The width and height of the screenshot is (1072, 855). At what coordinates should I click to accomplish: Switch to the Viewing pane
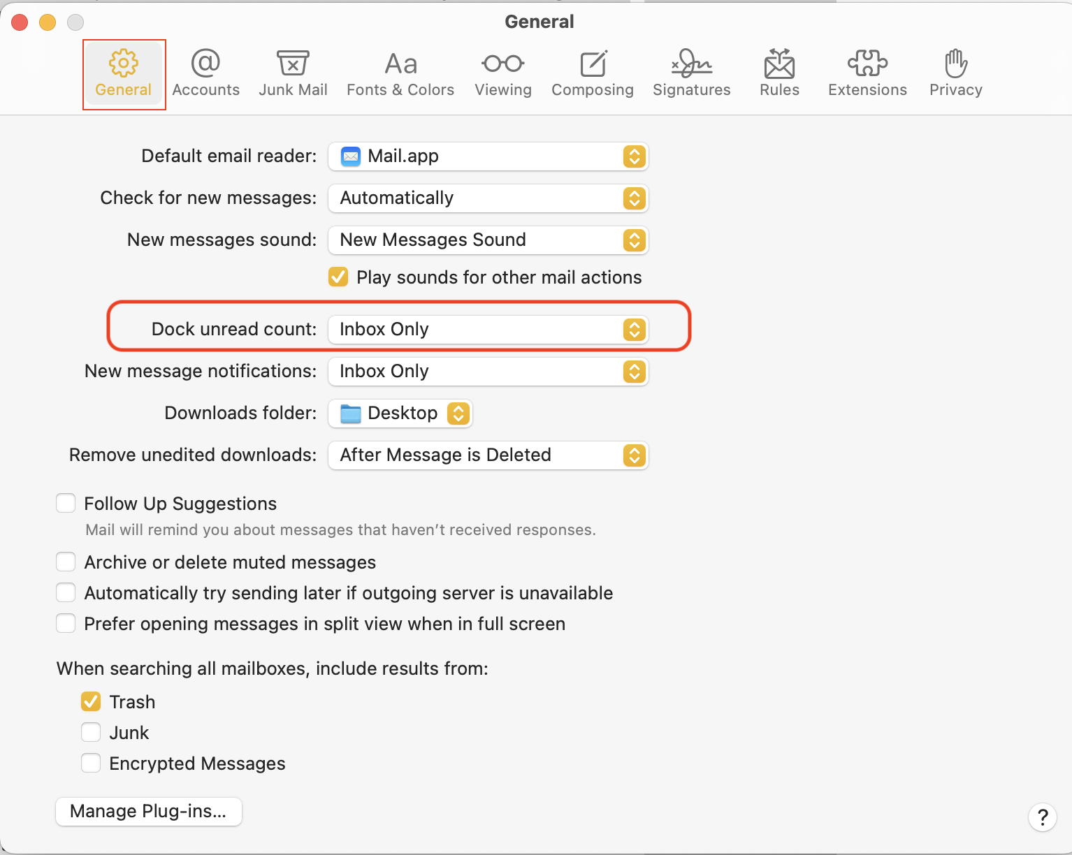click(502, 73)
